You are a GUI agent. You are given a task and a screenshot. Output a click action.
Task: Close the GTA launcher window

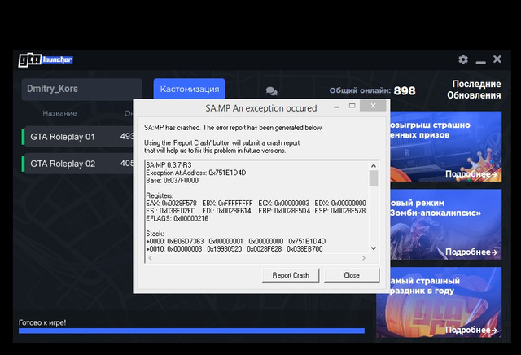497,59
